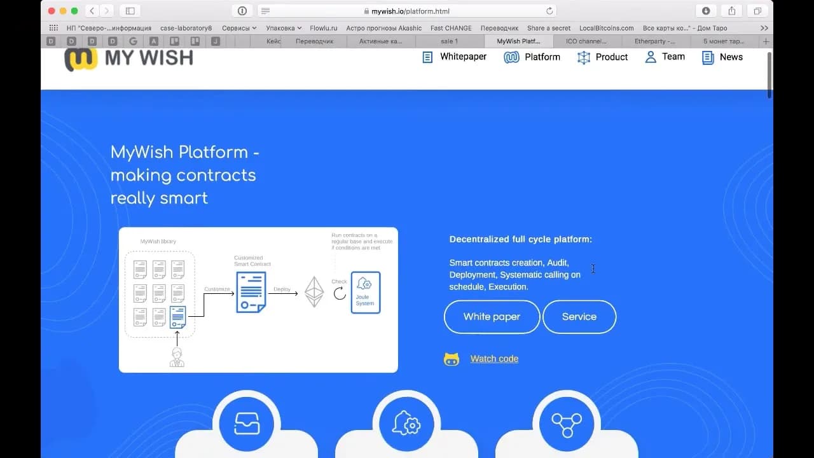
Task: Open the LocalBitcoins.com bookmark
Action: [607, 28]
